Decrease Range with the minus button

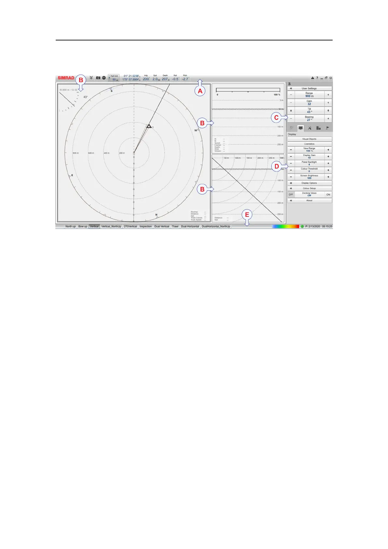pos(291,95)
